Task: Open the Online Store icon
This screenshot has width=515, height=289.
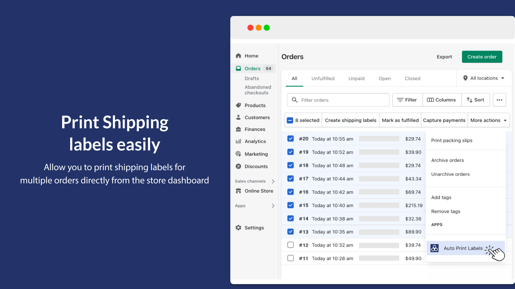Action: (238, 191)
